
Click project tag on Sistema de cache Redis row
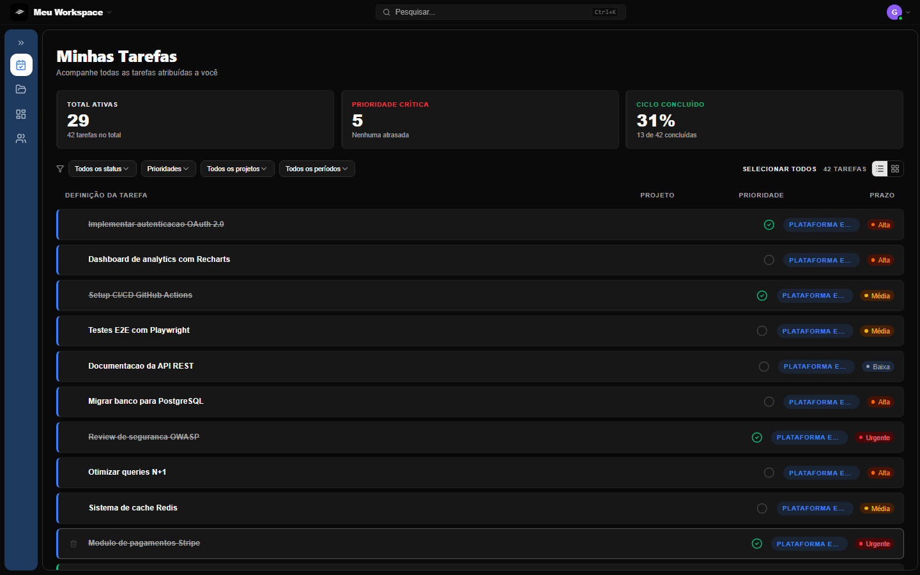click(815, 509)
